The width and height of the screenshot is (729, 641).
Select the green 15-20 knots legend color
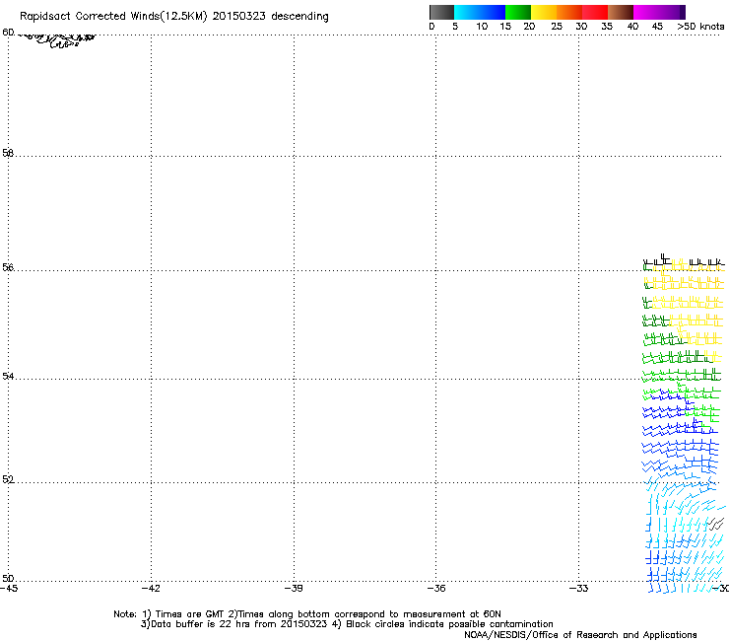click(x=518, y=12)
